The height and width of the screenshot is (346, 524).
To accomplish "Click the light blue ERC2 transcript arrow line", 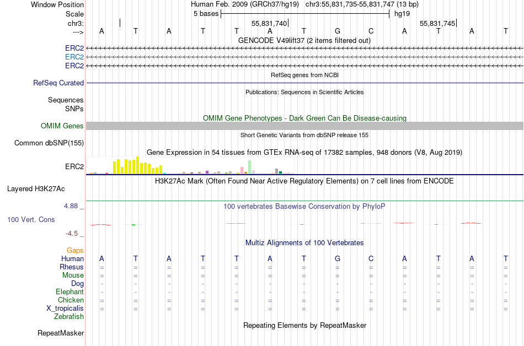I will coord(305,57).
